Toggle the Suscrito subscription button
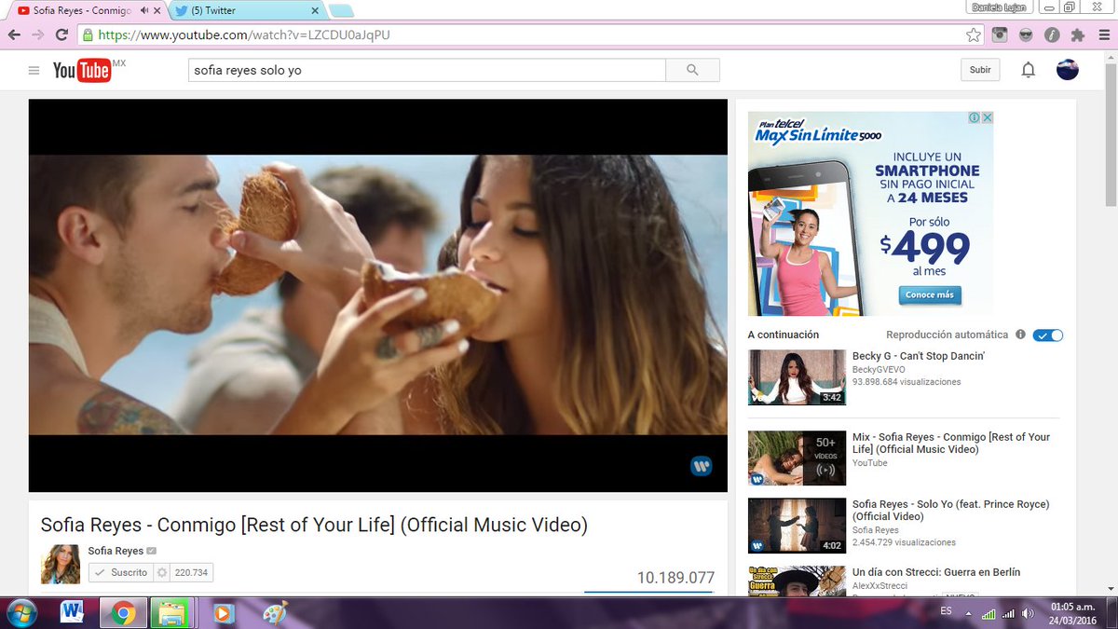 click(x=121, y=572)
